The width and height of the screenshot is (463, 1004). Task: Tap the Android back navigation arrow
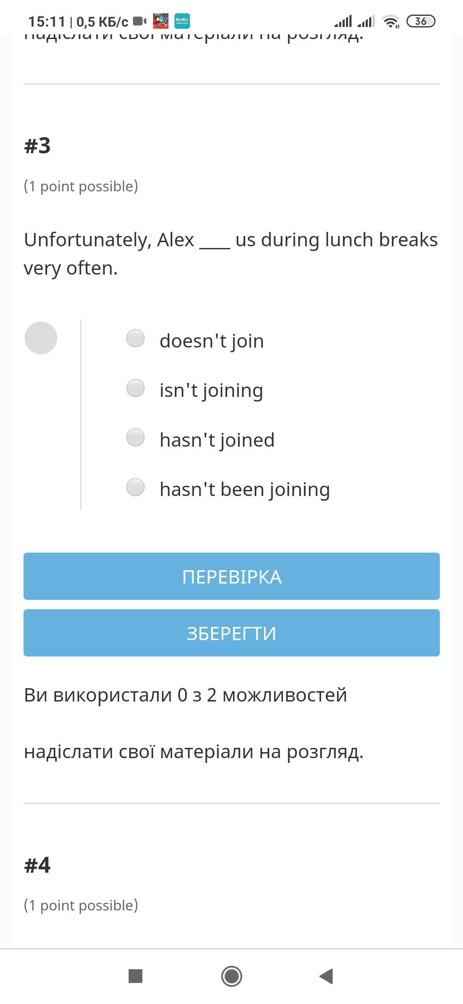click(327, 976)
